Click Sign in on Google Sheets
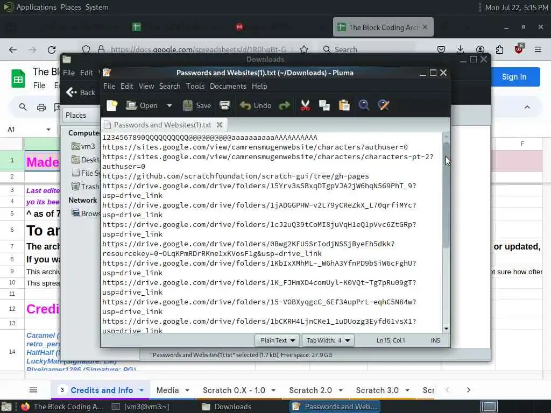Image resolution: width=551 pixels, height=413 pixels. click(514, 77)
